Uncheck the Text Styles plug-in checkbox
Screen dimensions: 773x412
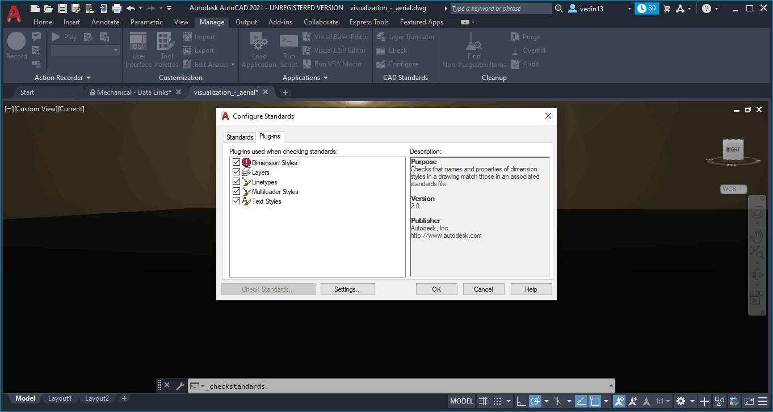pyautogui.click(x=237, y=201)
